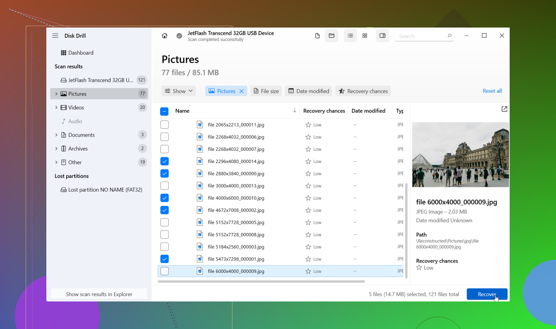Open the hamburger menu beside Disk Drill
Viewport: 556px width, 329px height.
55,36
